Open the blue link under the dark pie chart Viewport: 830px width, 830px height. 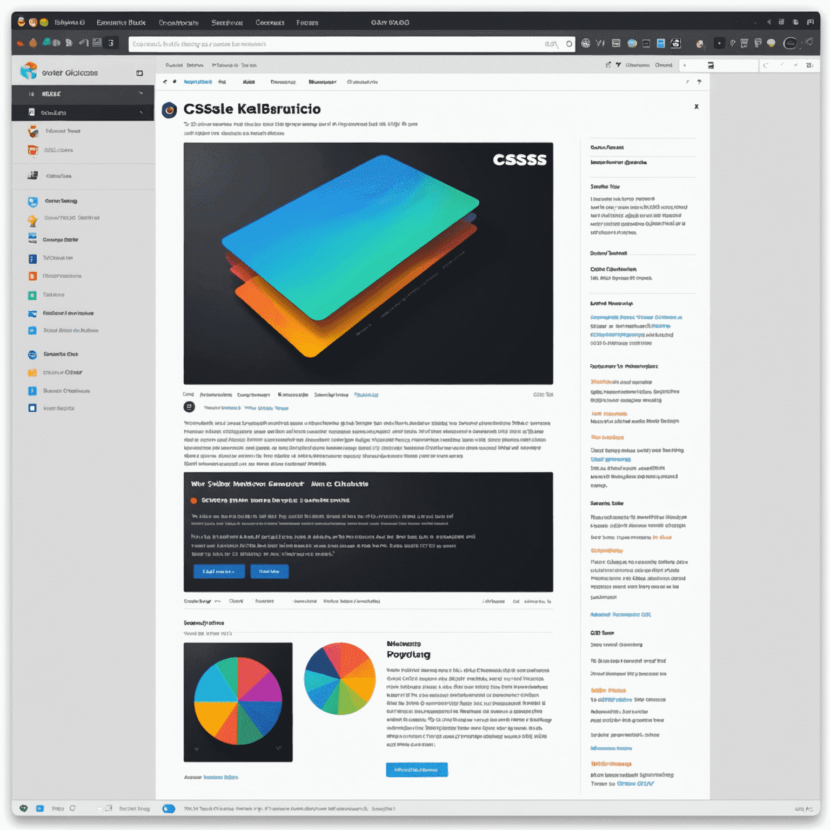point(221,777)
